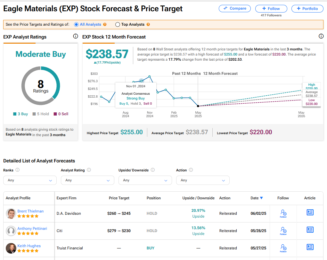Image resolution: width=327 pixels, height=260 pixels.
Task: Open the Analyst Rating dropdown
Action: point(87,180)
